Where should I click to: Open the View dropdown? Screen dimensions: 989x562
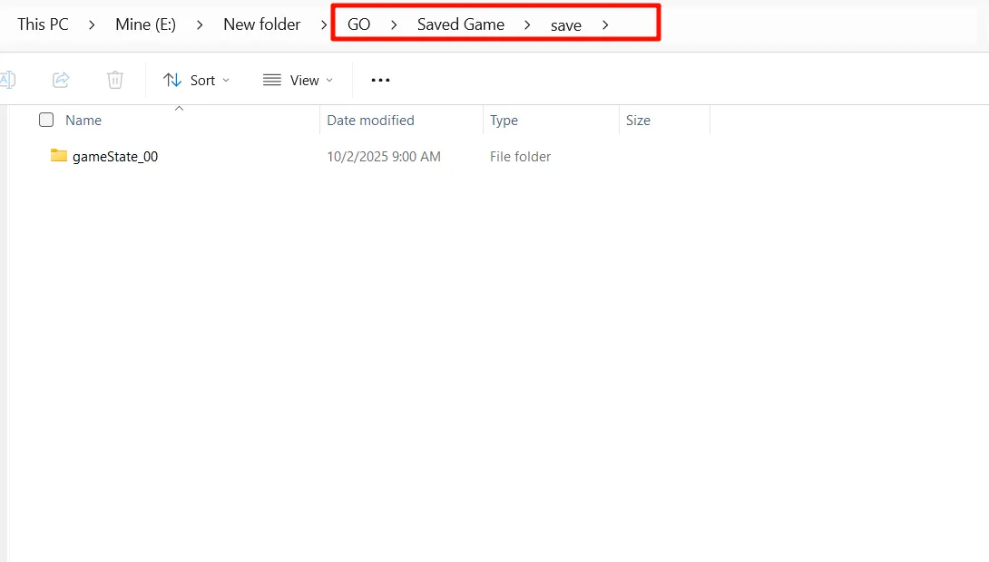(298, 80)
